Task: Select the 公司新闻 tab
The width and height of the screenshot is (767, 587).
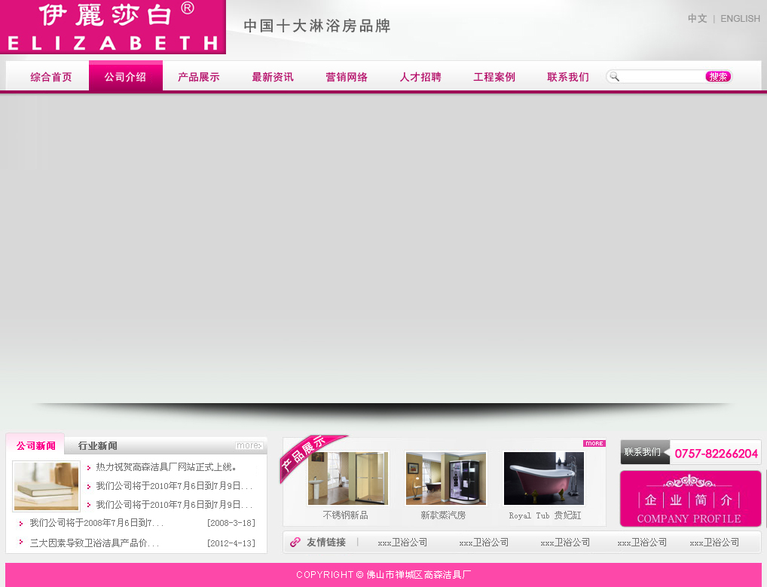Action: coord(35,446)
